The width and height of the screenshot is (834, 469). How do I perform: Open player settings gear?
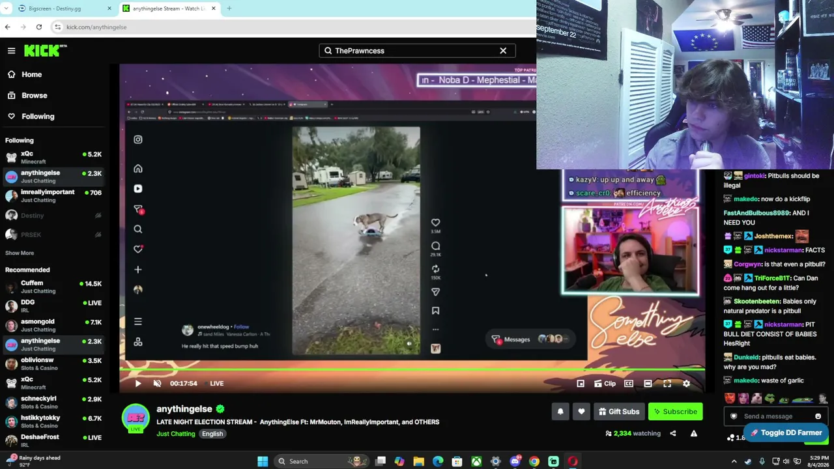[x=686, y=384]
